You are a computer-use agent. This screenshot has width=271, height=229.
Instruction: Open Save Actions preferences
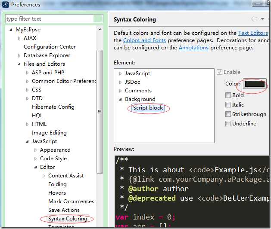point(64,210)
